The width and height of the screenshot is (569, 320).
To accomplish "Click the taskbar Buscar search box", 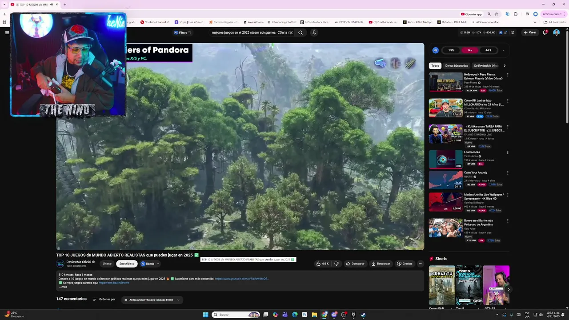I will click(x=236, y=315).
